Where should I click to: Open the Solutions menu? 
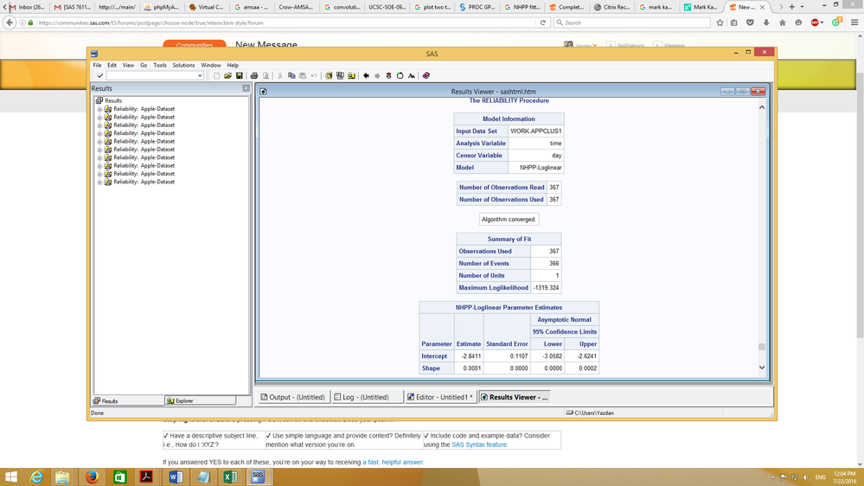point(183,65)
